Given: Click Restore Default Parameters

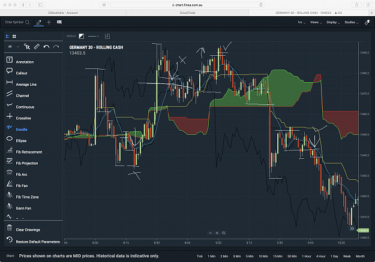Looking at the screenshot, I should pos(33,240).
